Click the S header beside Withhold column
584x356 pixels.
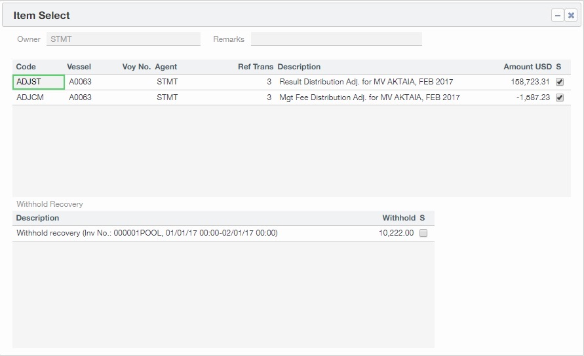422,218
